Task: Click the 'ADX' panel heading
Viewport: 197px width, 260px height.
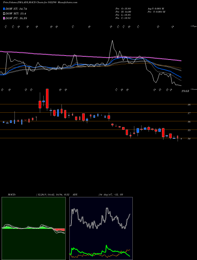Action: pos(75,195)
